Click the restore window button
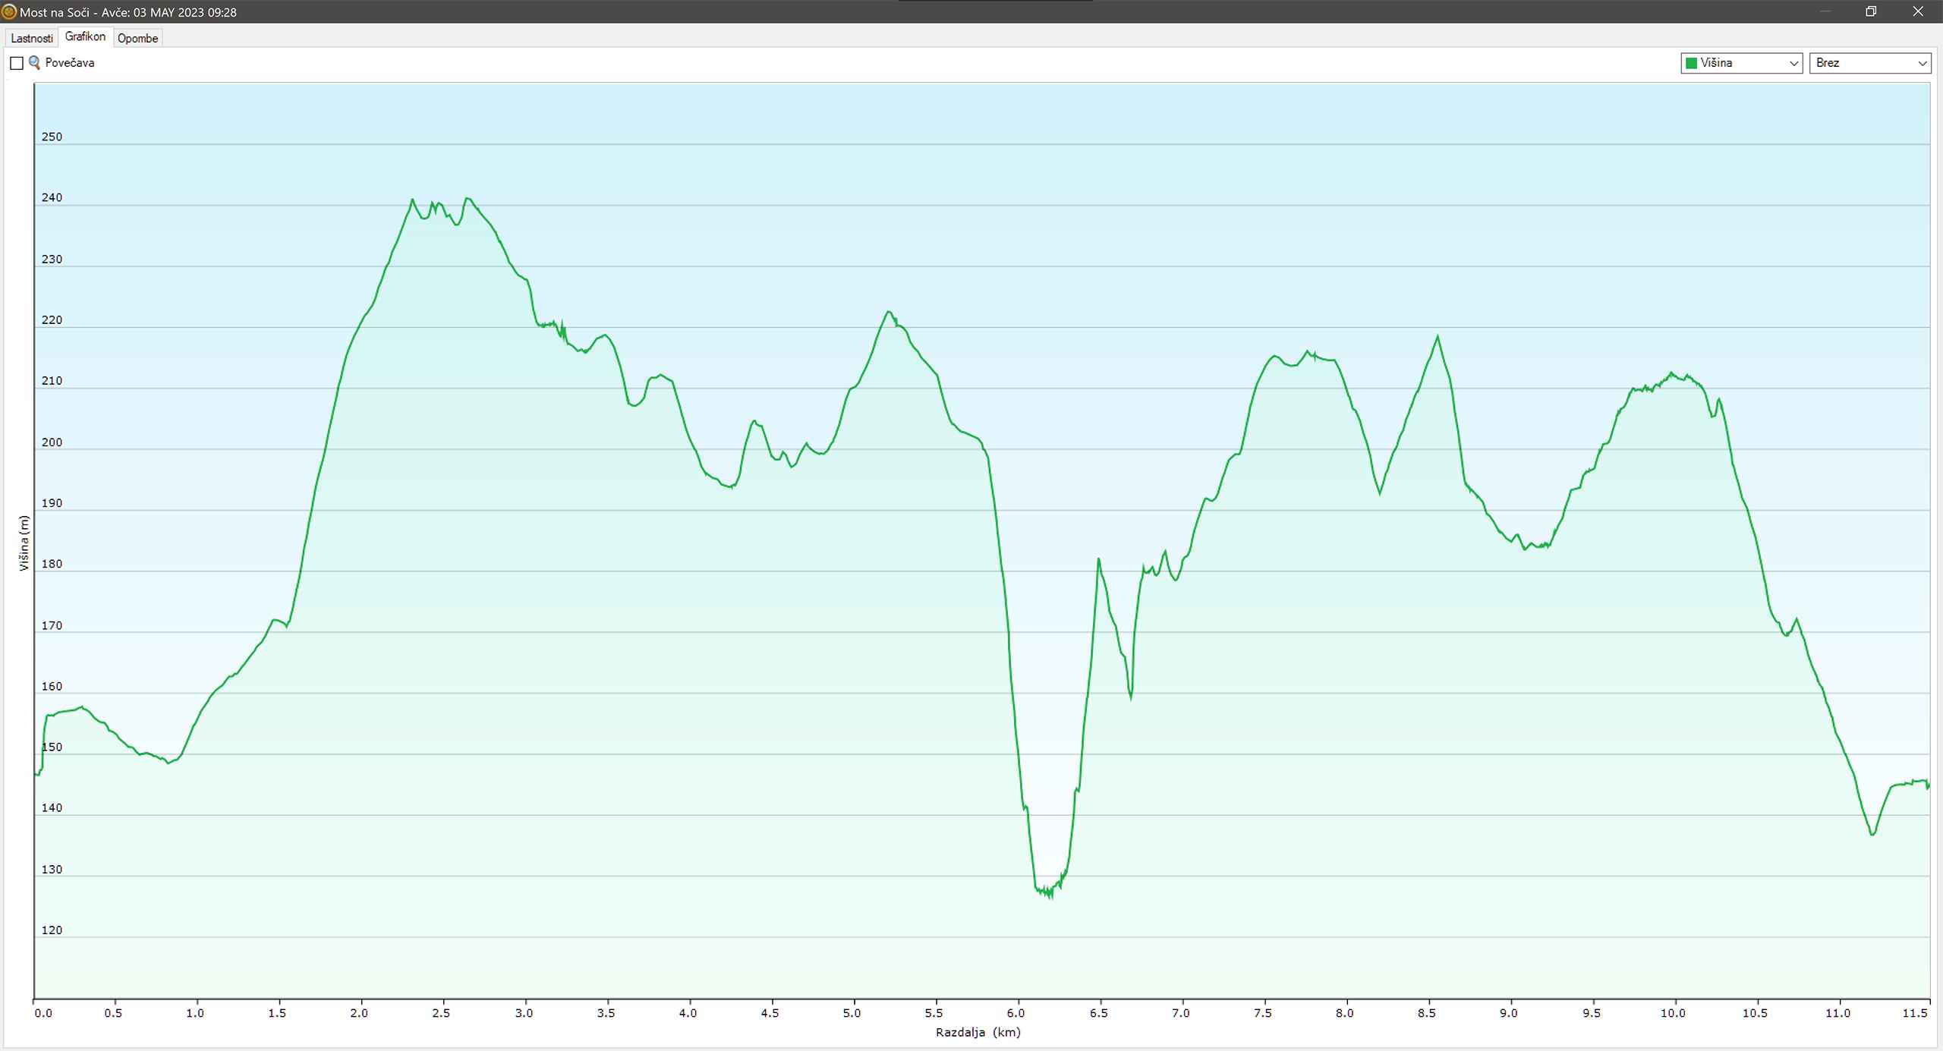Image resolution: width=1943 pixels, height=1051 pixels. (1871, 11)
